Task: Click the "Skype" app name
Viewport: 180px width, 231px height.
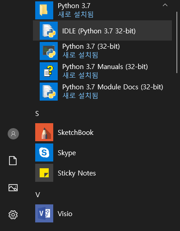Action: (x=67, y=153)
